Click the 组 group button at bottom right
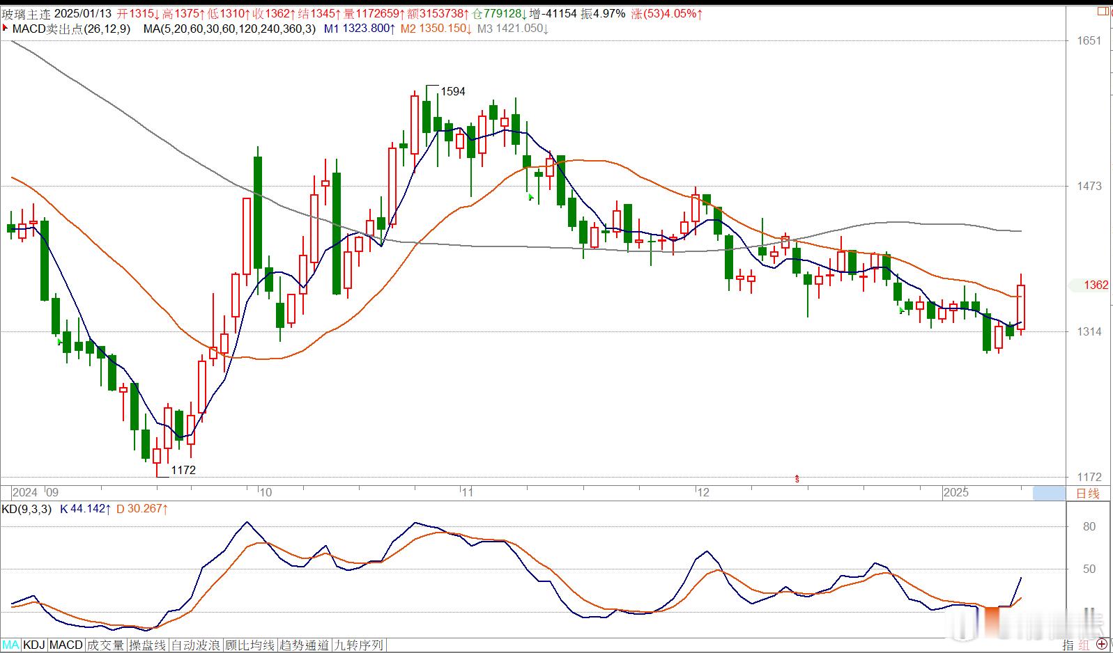The height and width of the screenshot is (653, 1113). [1084, 645]
